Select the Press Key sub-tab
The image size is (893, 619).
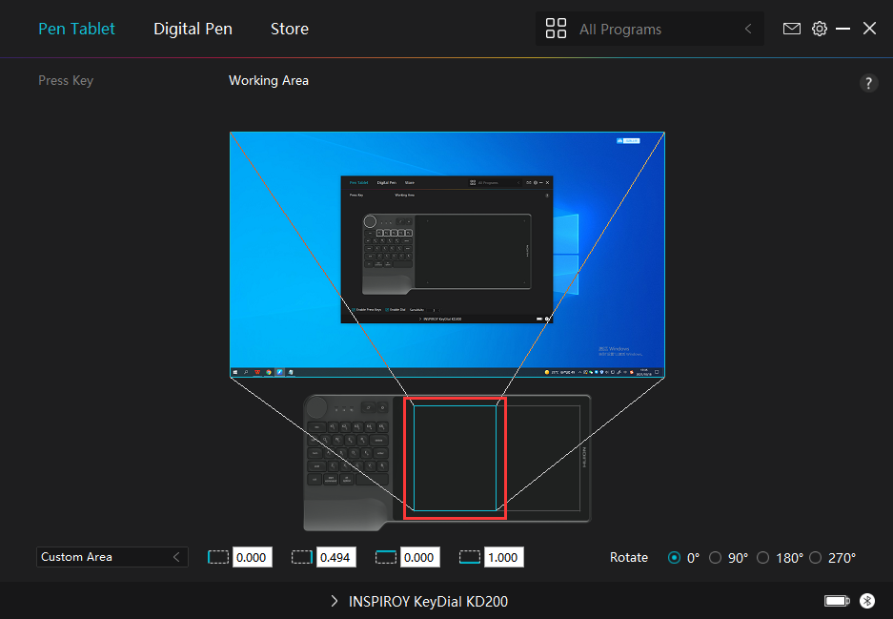tap(66, 81)
